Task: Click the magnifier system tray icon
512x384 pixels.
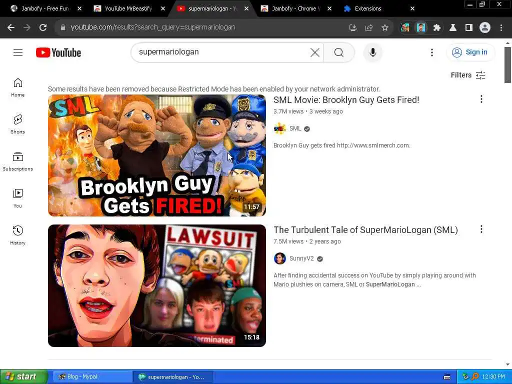Action: pos(475,377)
